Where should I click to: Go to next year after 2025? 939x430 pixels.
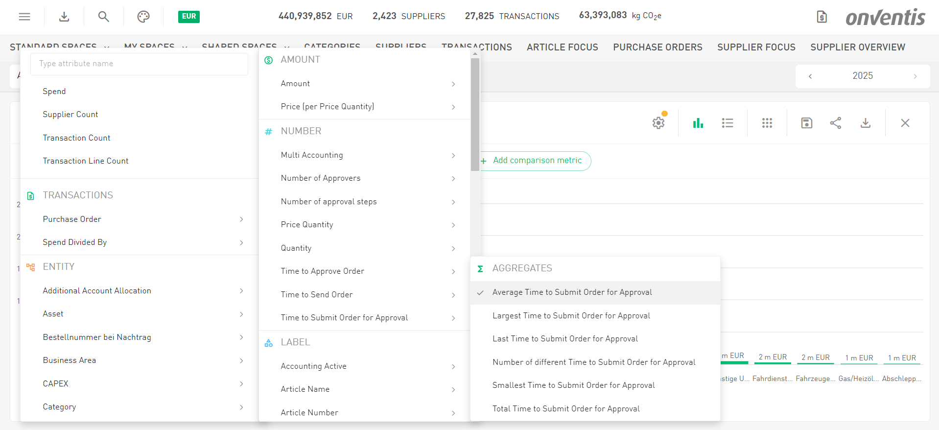[915, 76]
